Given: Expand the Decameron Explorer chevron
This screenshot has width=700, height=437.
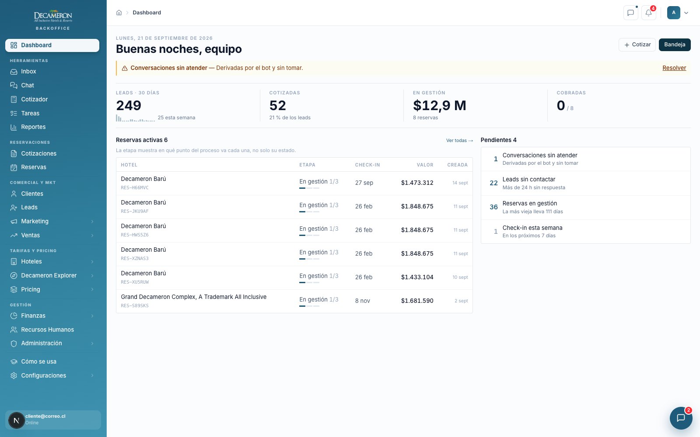Looking at the screenshot, I should tap(92, 276).
